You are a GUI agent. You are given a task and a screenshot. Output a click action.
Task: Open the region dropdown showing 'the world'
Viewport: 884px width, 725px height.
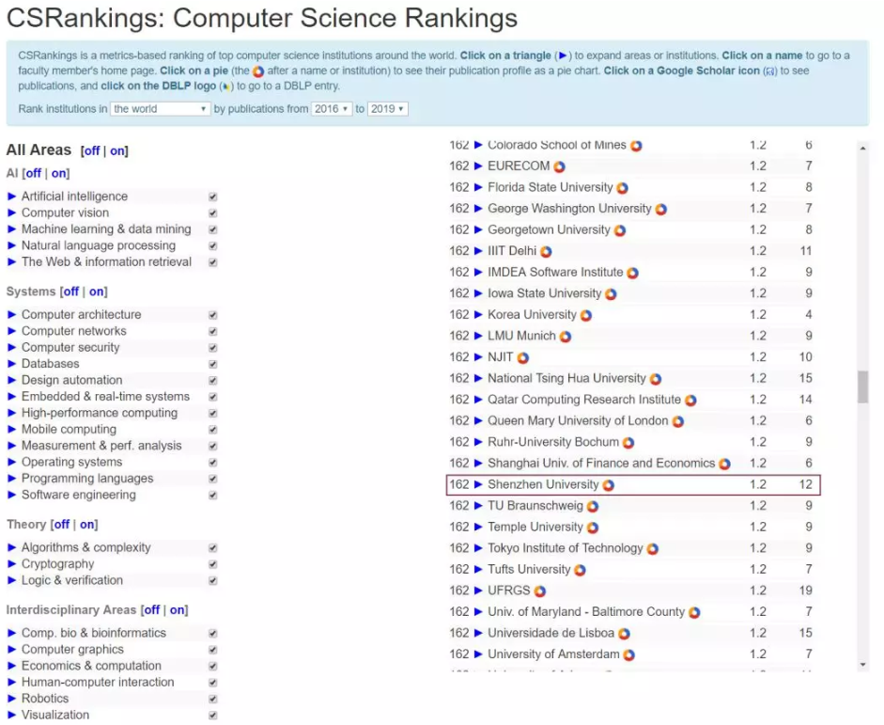[x=161, y=109]
